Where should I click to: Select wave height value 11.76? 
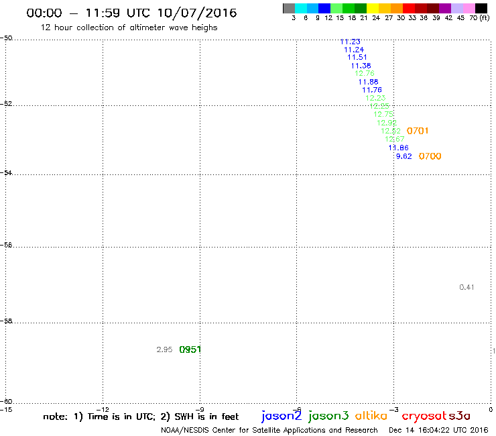[372, 90]
